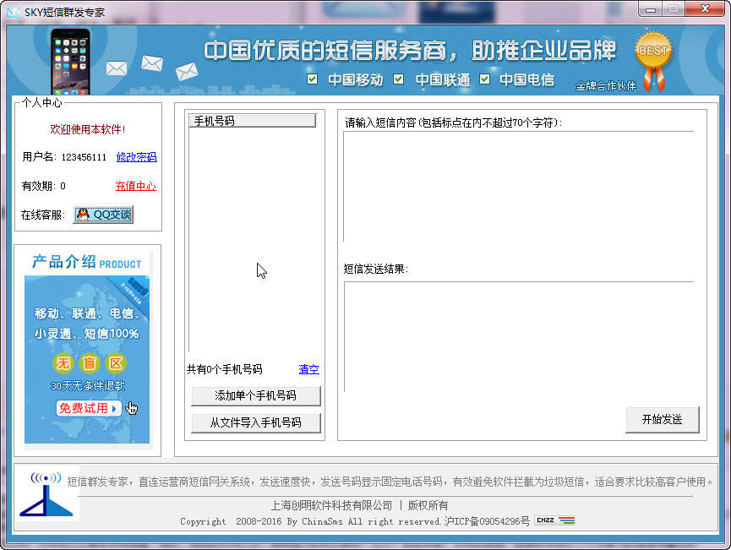Uncheck the 中国移动 checkbox

[x=314, y=80]
